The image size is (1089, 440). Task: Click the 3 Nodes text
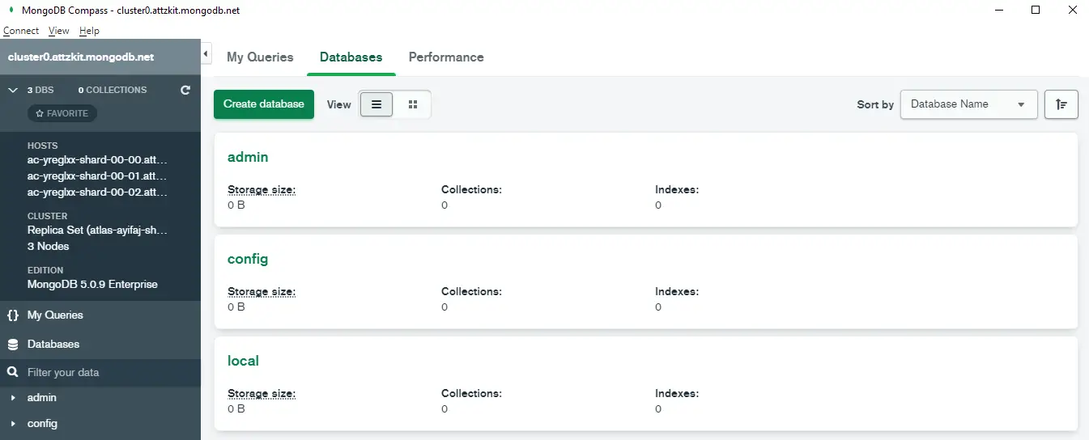coord(49,247)
